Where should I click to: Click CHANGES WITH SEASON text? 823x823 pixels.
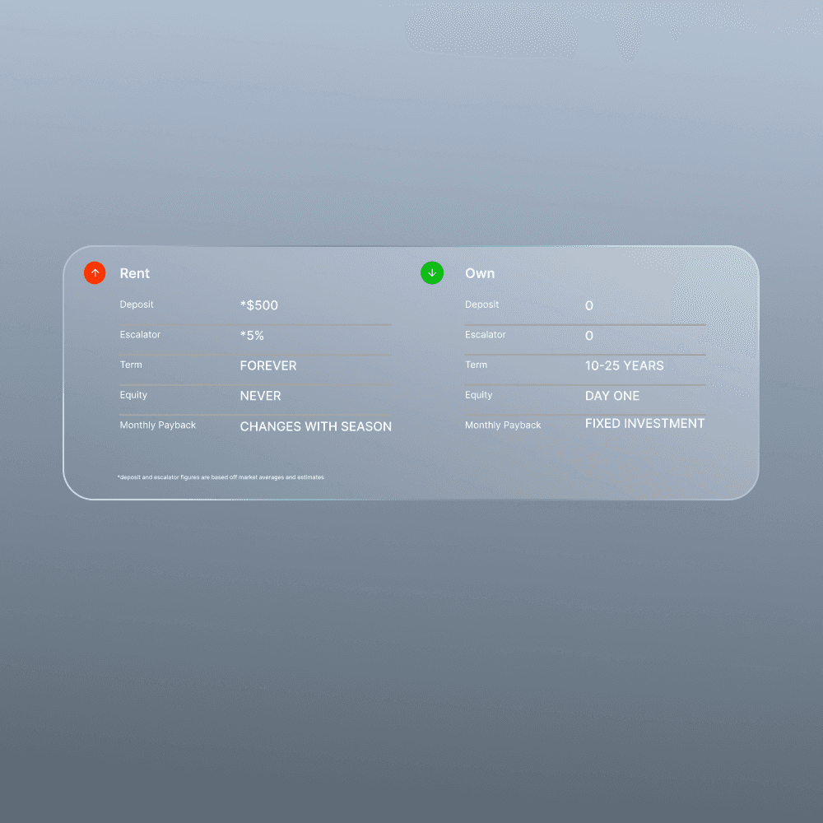[x=315, y=426]
